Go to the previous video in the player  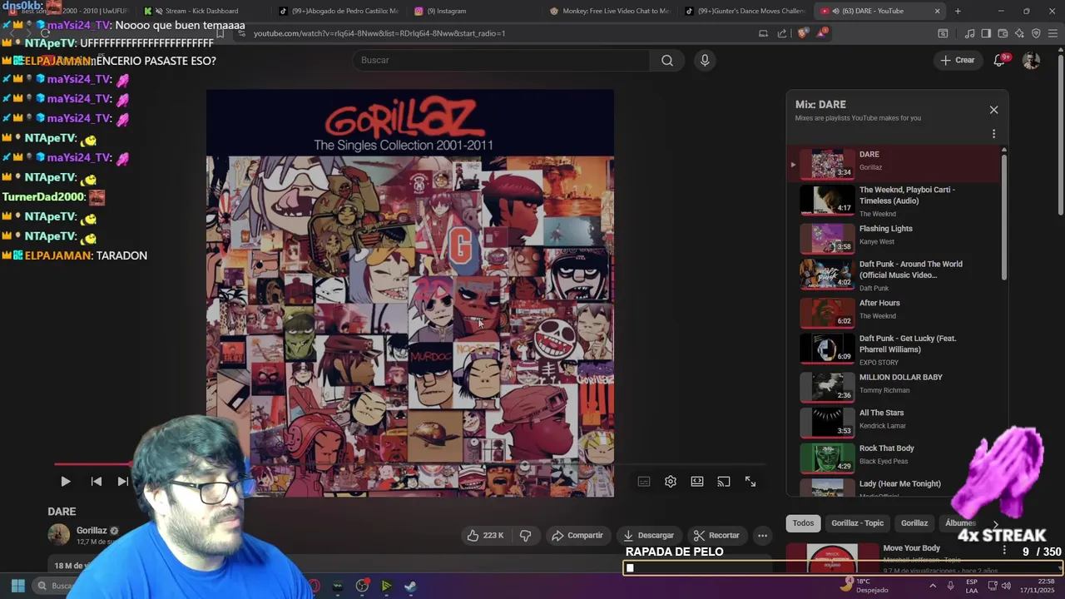pos(97,481)
